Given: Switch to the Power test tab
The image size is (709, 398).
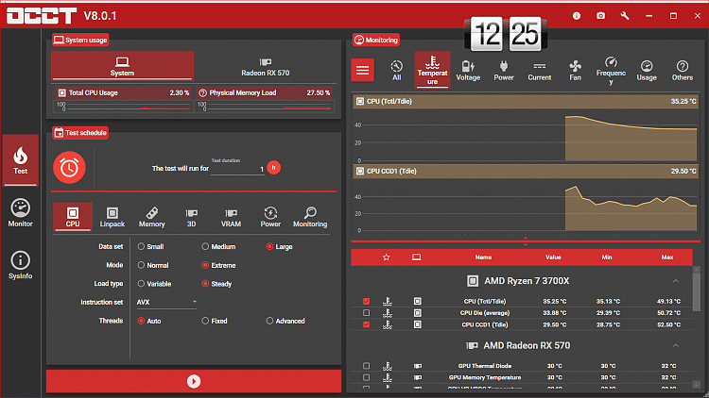Looking at the screenshot, I should pos(270,217).
